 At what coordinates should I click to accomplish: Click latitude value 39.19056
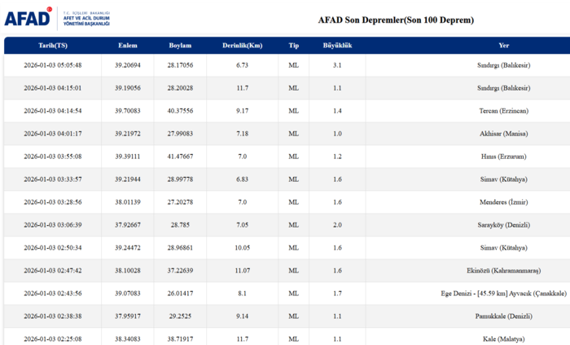click(x=128, y=88)
